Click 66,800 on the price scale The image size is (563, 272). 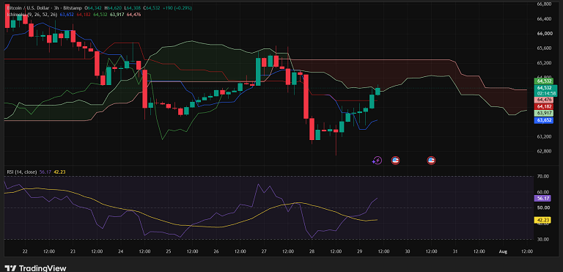click(x=544, y=4)
